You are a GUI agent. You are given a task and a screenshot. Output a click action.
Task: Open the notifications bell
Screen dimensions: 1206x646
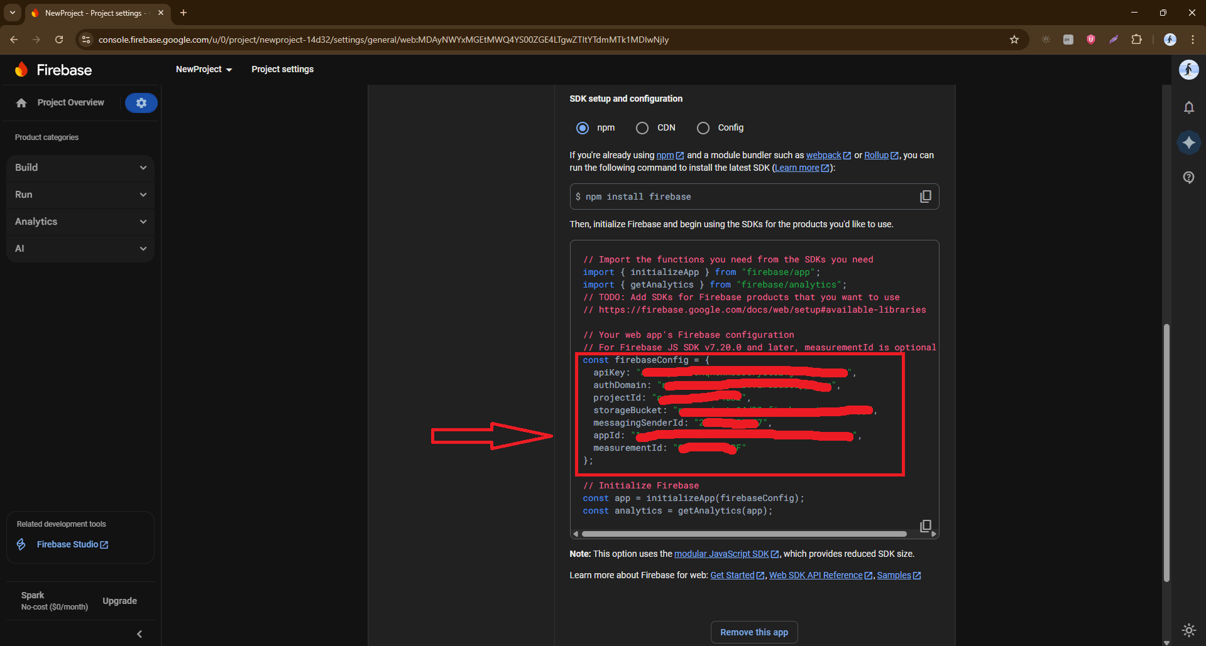coord(1188,107)
